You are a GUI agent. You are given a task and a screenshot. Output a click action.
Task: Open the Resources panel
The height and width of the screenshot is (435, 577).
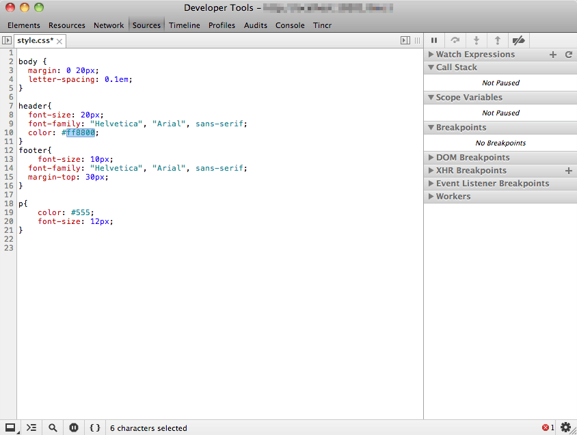pos(66,25)
